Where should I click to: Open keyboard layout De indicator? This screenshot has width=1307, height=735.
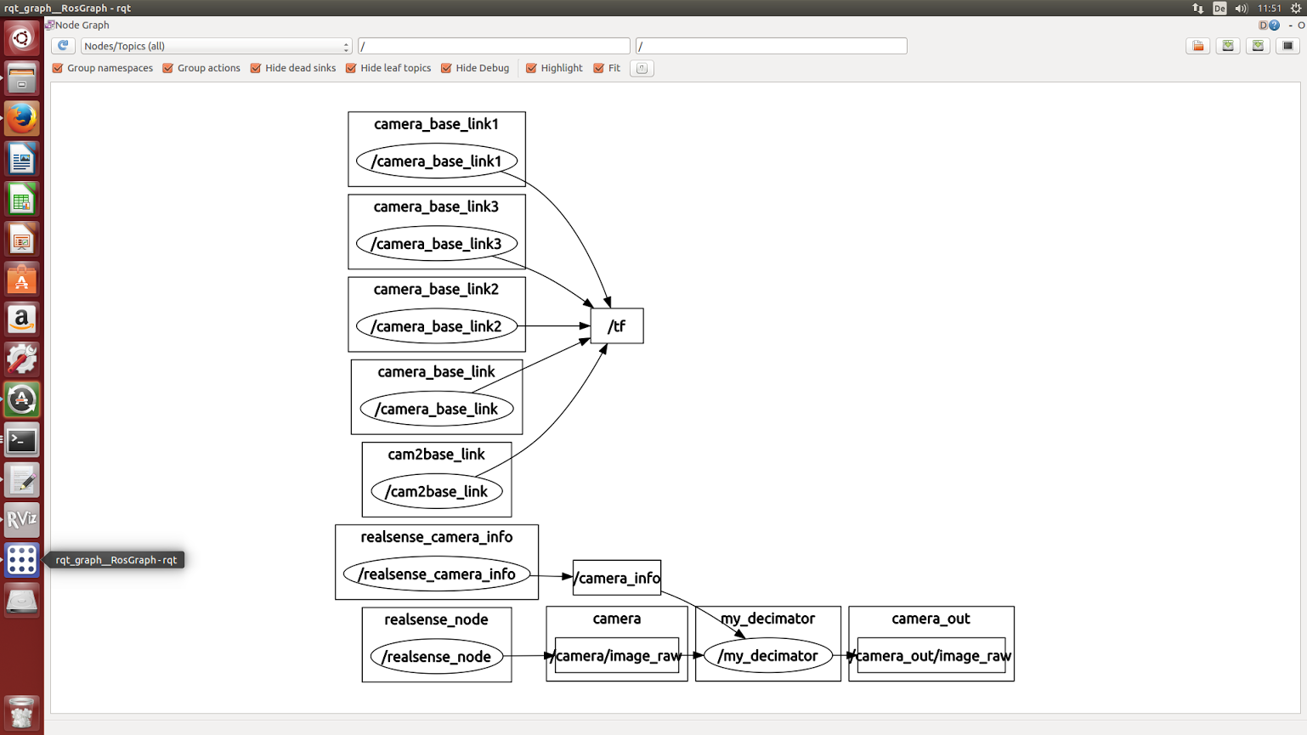1219,8
